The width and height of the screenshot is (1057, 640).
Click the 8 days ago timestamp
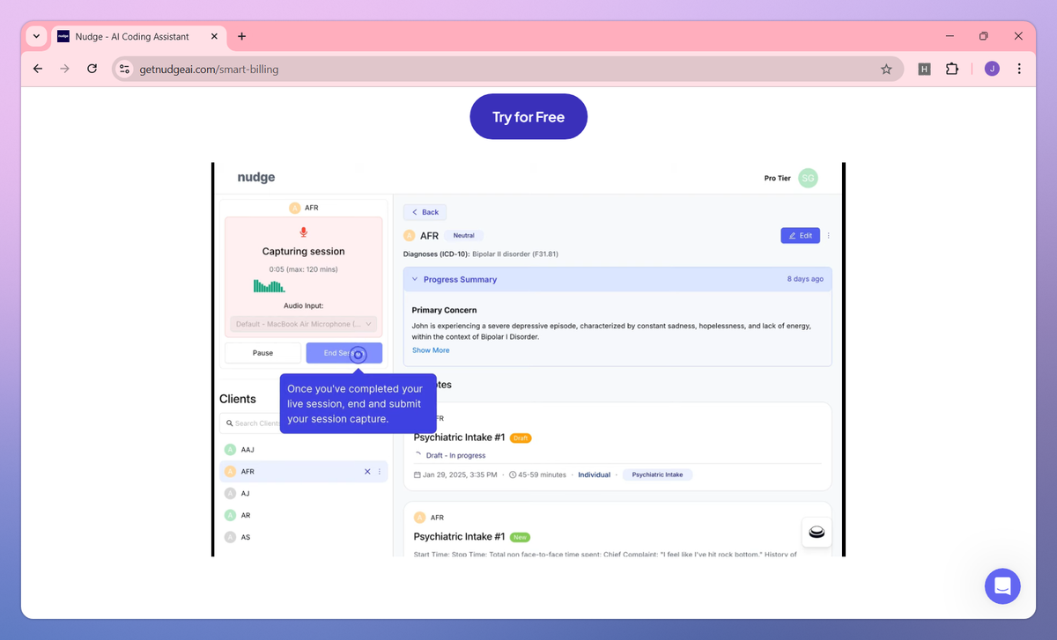coord(805,279)
